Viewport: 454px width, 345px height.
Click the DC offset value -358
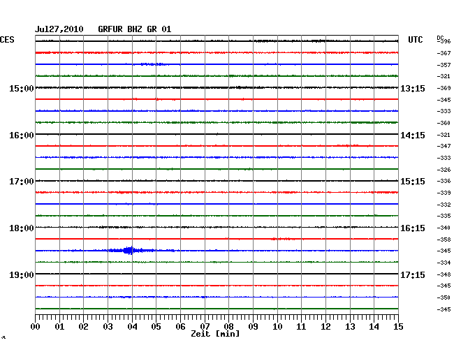point(444,240)
